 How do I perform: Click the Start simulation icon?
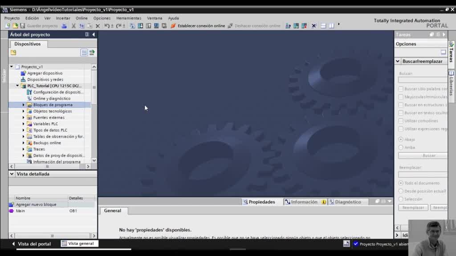tap(156, 26)
